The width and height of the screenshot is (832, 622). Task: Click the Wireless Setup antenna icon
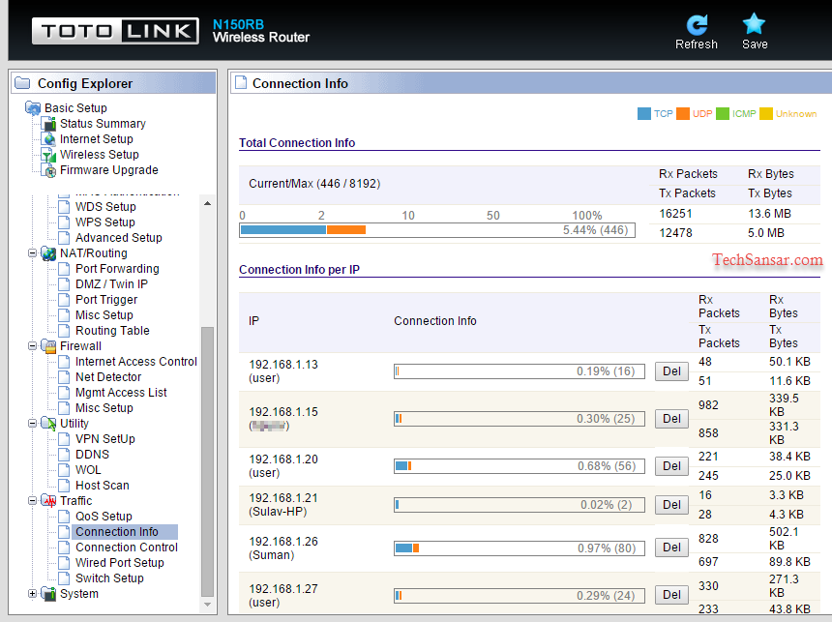click(47, 155)
